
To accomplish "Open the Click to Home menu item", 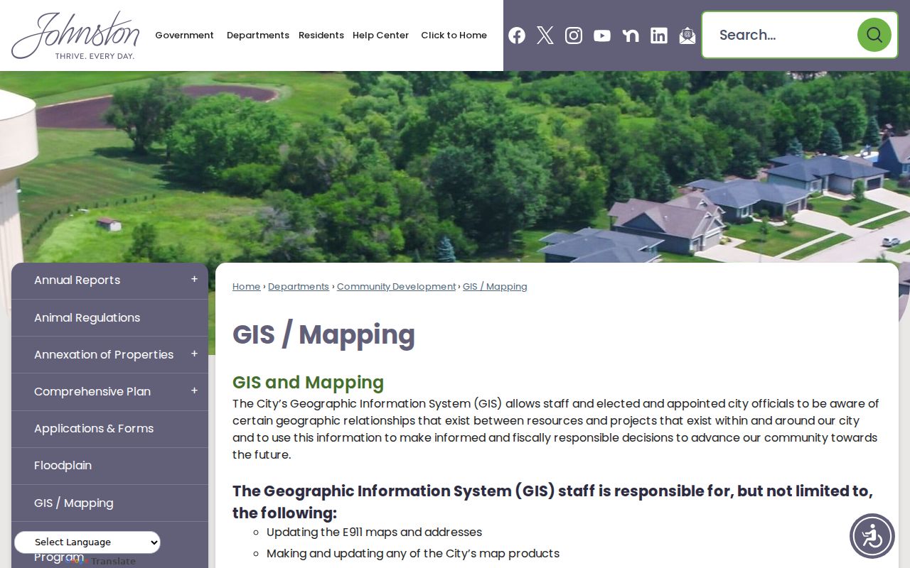I will [454, 35].
